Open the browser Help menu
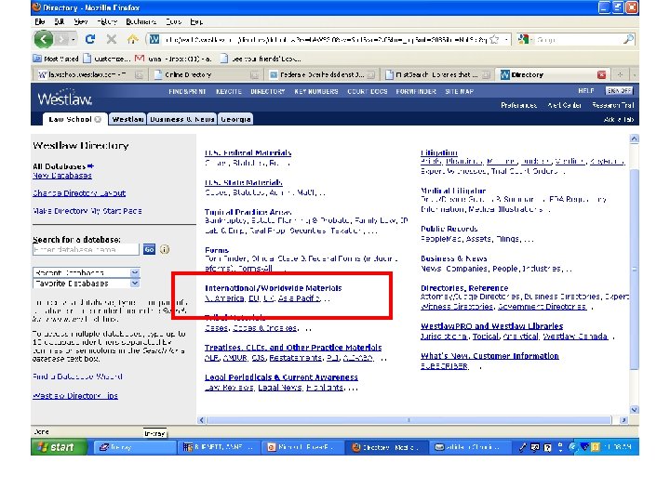 click(196, 21)
